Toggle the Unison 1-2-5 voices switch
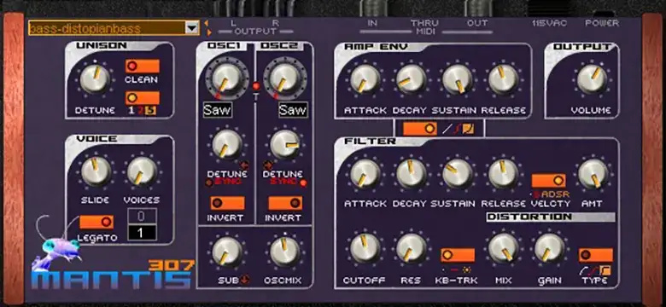 (143, 98)
